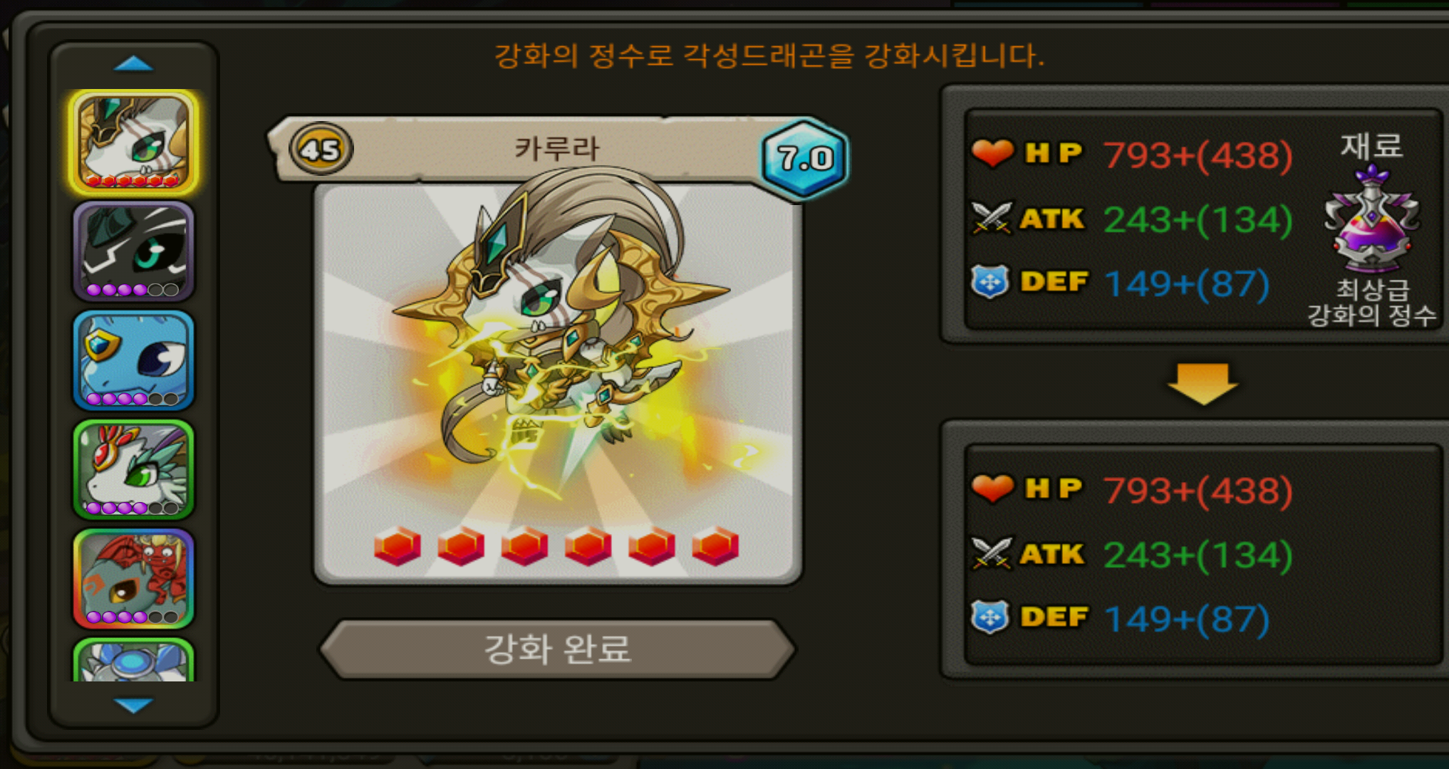Tap the HP heart icon in top panel
Screen dimensions: 1449x769
pos(992,152)
